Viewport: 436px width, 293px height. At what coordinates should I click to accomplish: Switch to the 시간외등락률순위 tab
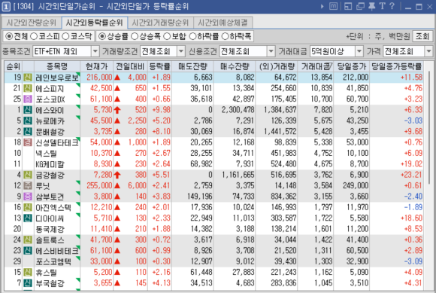pyautogui.click(x=94, y=23)
